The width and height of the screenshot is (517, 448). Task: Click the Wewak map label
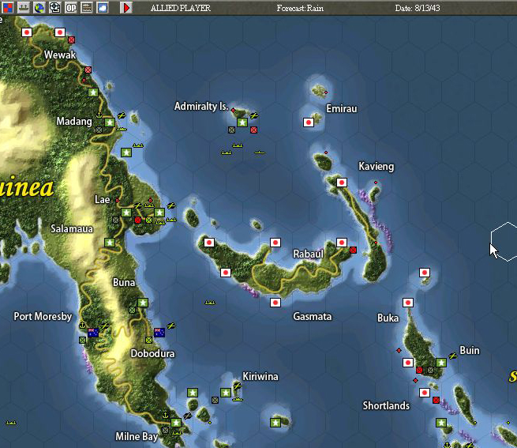coord(60,55)
